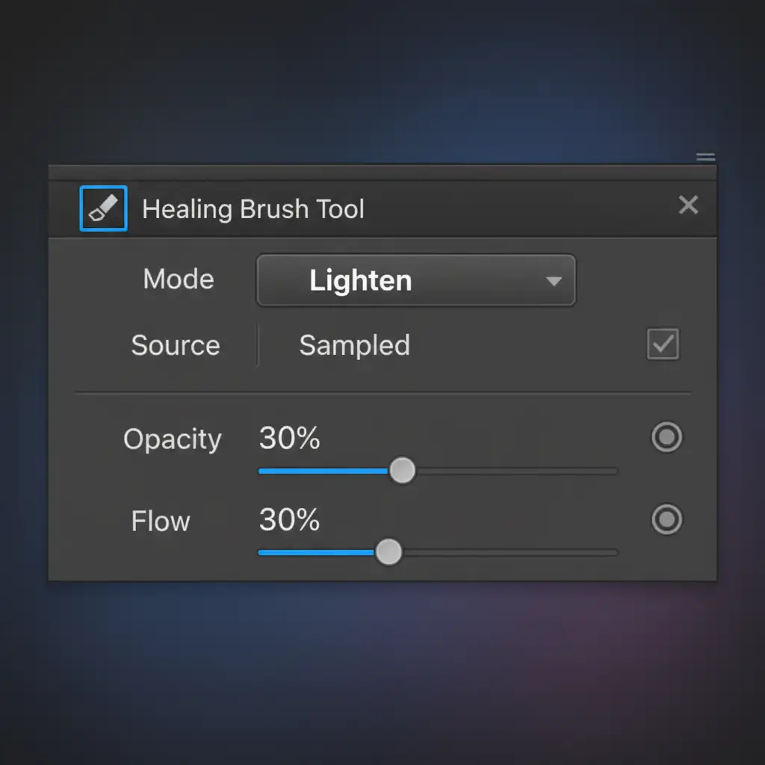Click the Opacity slider handle
The height and width of the screenshot is (765, 765).
(403, 471)
